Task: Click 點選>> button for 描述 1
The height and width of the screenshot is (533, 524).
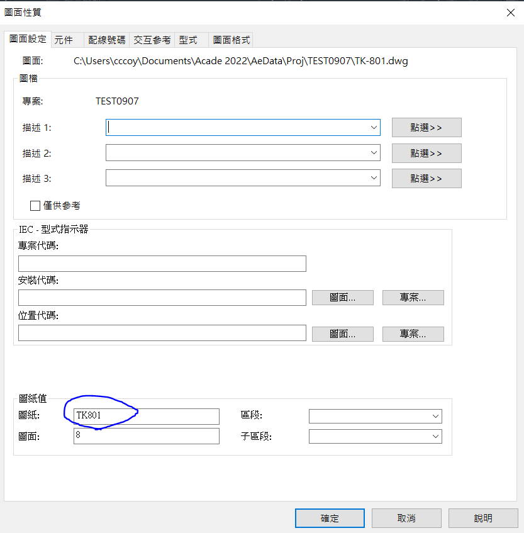Action: click(426, 128)
